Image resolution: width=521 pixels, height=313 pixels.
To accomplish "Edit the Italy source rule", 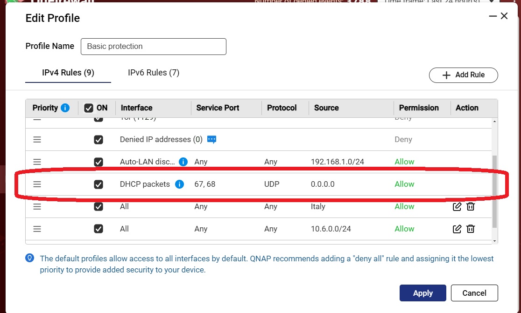I will pos(457,206).
